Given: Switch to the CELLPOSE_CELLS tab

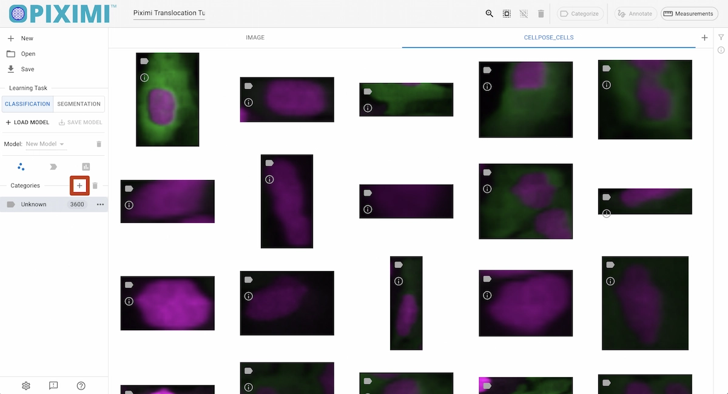Looking at the screenshot, I should (x=548, y=38).
